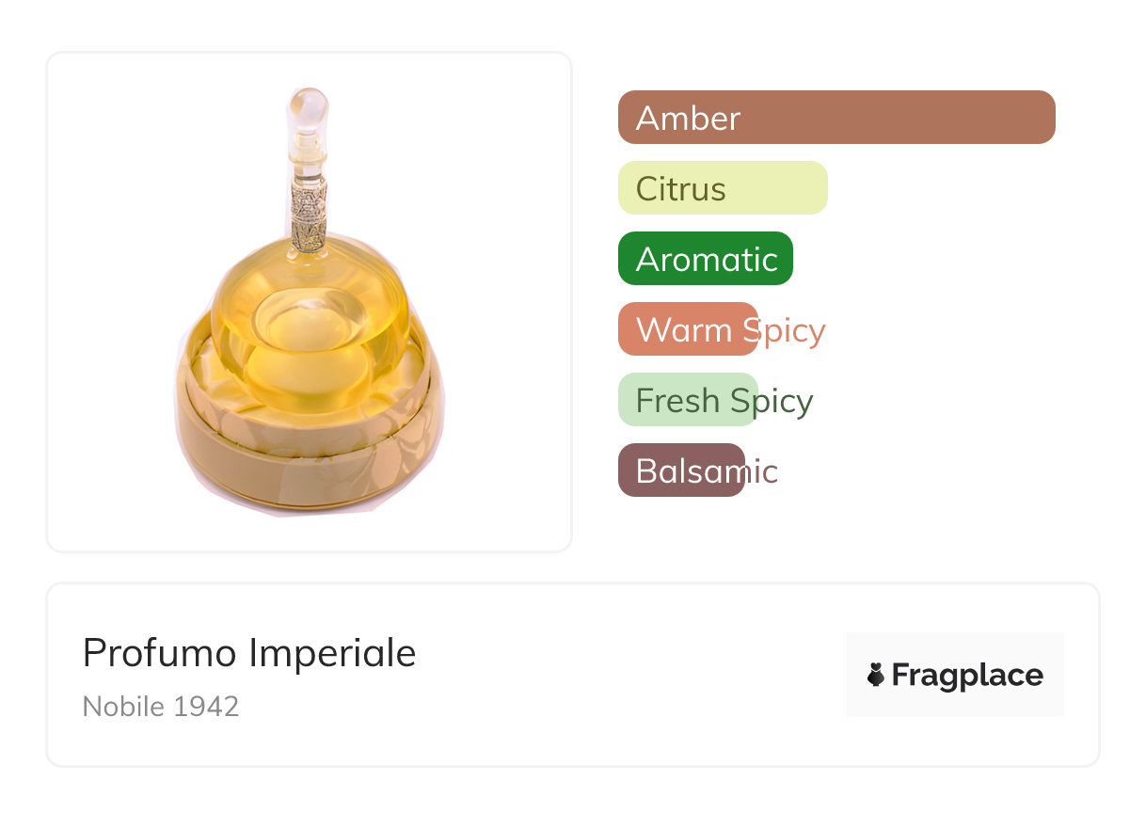
Task: Click the Fragplace bottle logo icon
Action: pyautogui.click(x=876, y=675)
